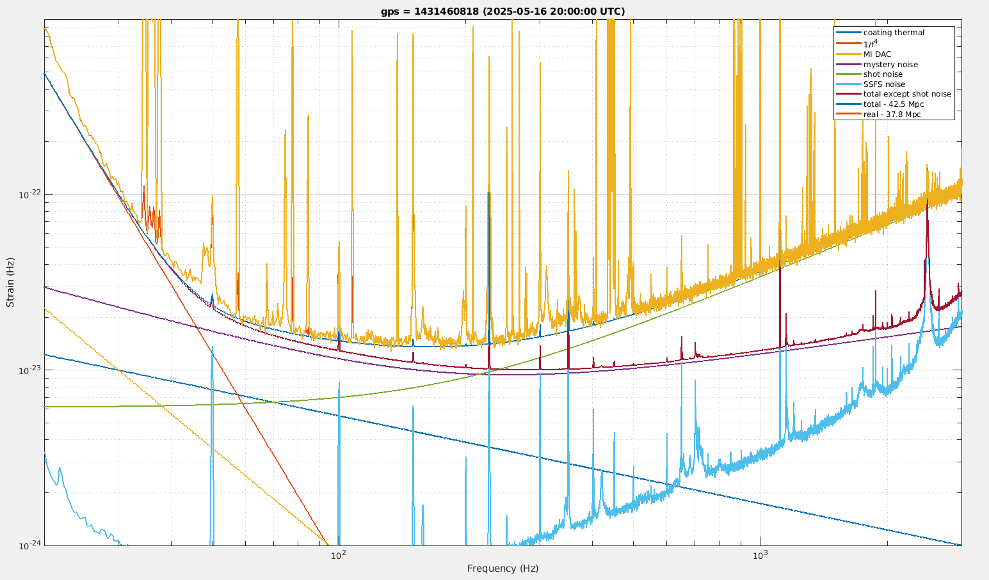Click the 10^3 x-axis tick label
The image size is (989, 580).
(760, 555)
